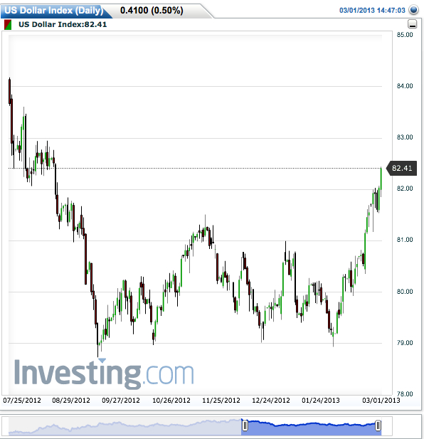
Task: Click the 07/25/2012 date axis label
Action: [22, 401]
